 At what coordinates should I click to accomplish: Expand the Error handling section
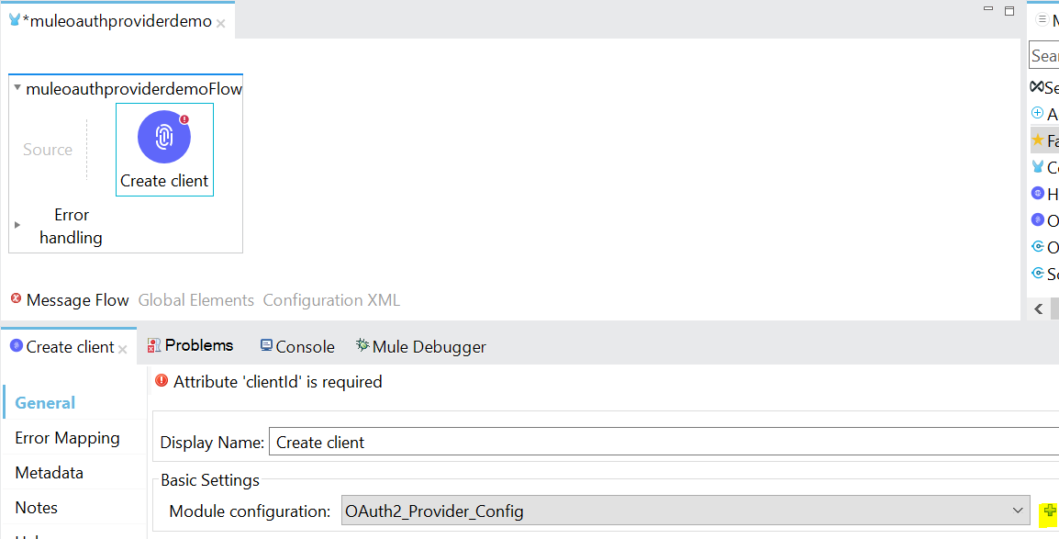17,224
